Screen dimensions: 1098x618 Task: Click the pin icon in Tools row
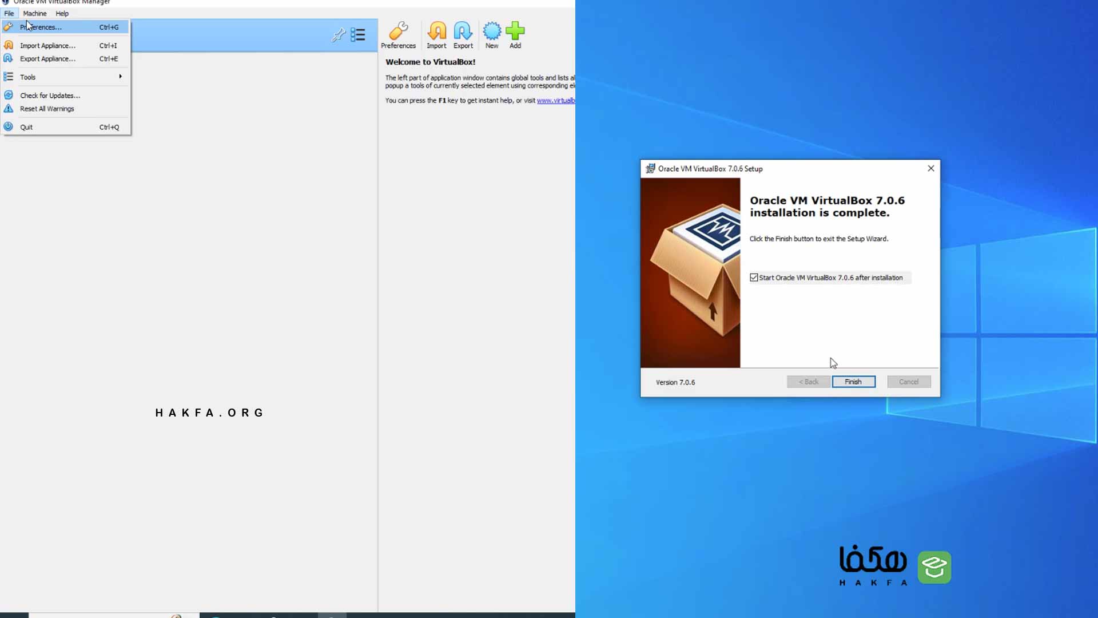point(338,35)
